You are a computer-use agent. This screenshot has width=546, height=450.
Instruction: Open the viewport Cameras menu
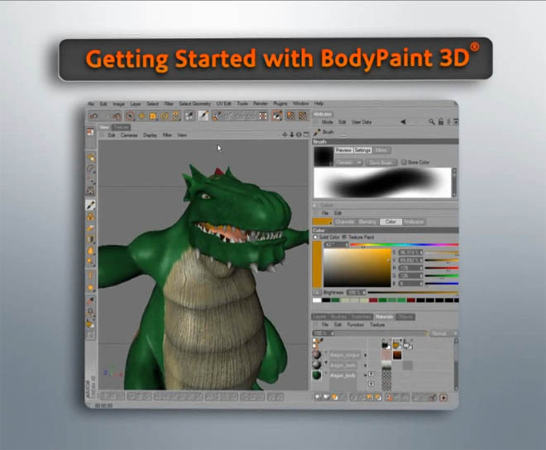[x=129, y=135]
